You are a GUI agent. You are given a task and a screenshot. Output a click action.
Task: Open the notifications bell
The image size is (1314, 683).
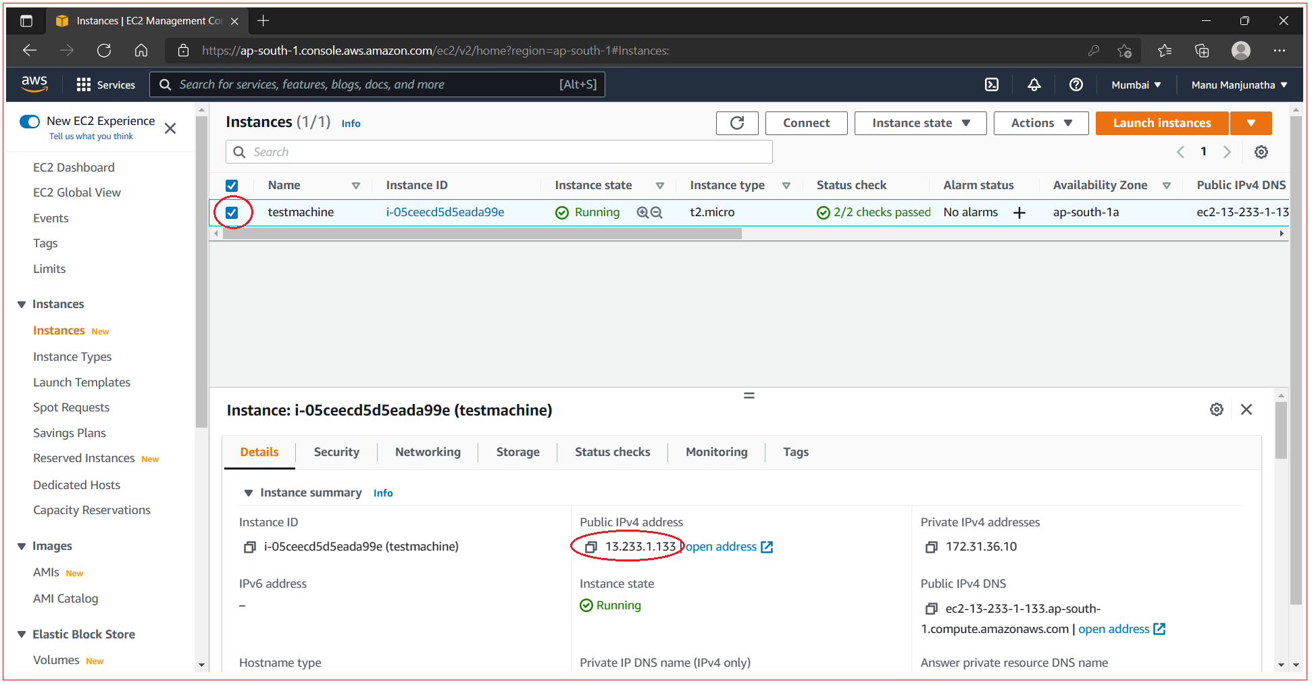[x=1034, y=84]
